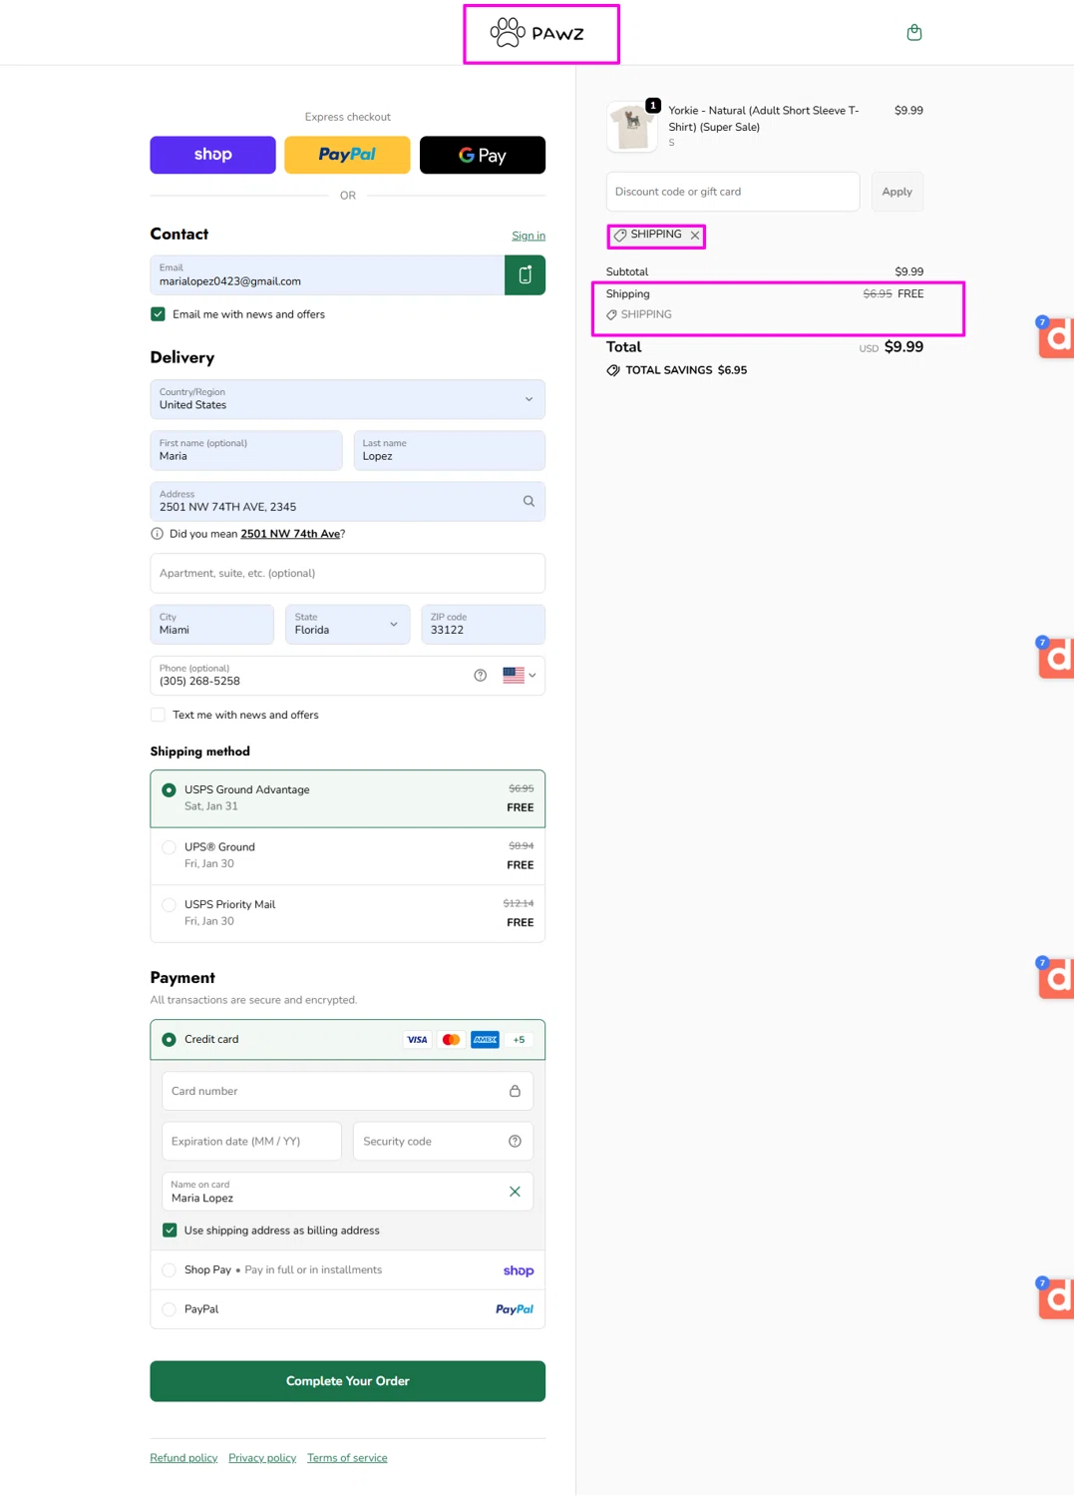The width and height of the screenshot is (1074, 1497).
Task: Click the Yorkie T-shirt product thumbnail
Action: click(x=632, y=127)
